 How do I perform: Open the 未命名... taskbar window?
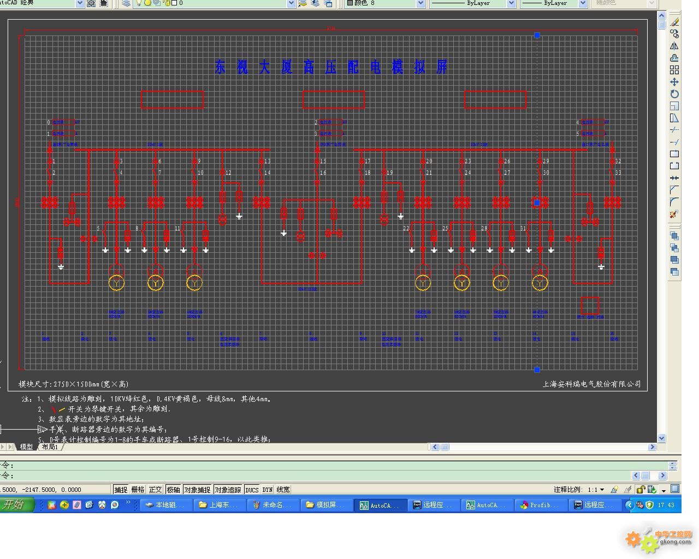(274, 505)
